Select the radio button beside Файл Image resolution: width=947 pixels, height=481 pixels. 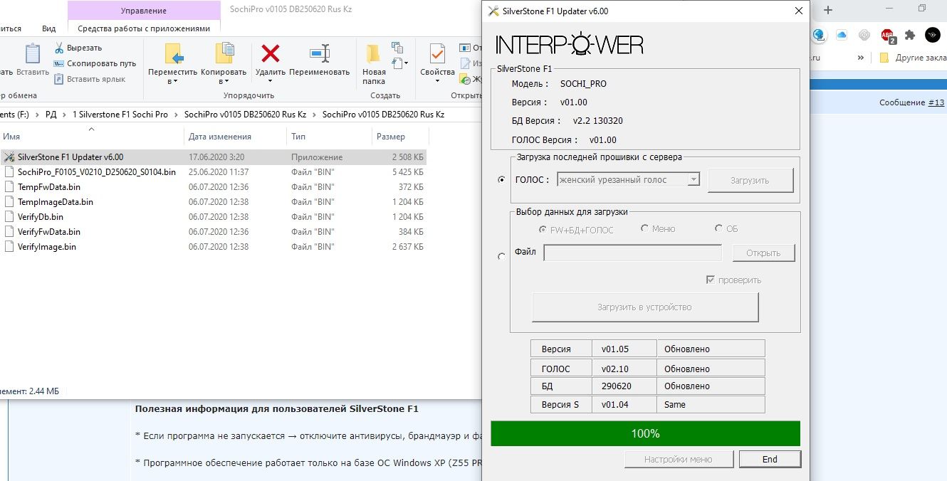tap(501, 257)
